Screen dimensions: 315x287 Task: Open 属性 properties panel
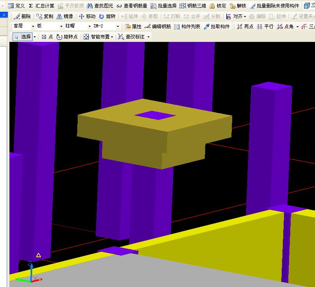tap(133, 27)
